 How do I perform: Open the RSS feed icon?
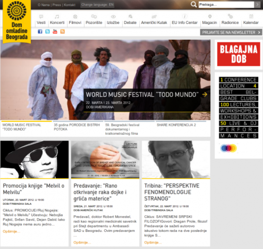point(62,32)
